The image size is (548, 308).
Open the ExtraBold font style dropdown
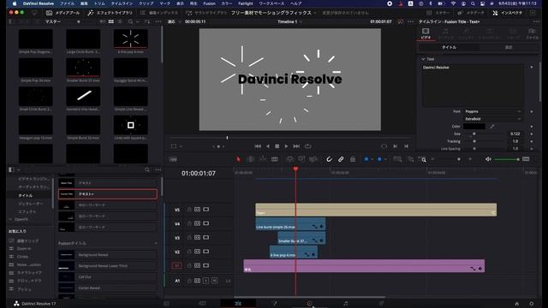[x=493, y=119]
